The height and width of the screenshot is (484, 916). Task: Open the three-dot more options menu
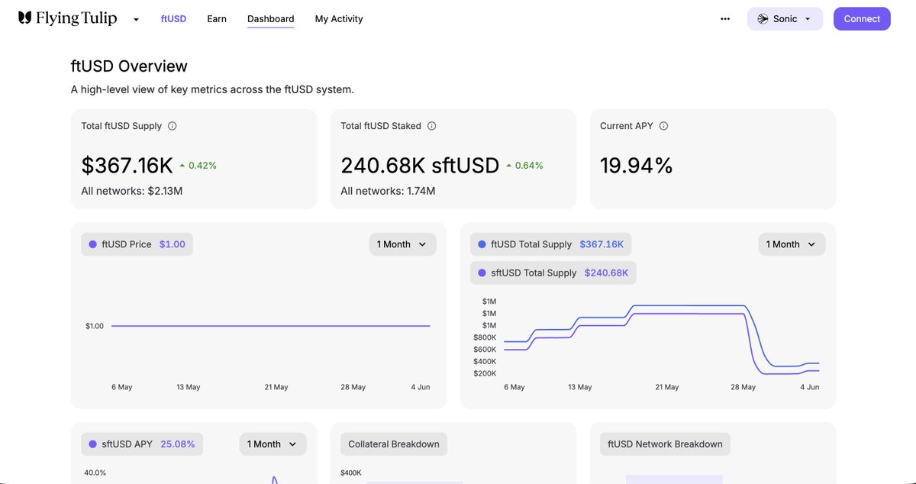click(725, 19)
